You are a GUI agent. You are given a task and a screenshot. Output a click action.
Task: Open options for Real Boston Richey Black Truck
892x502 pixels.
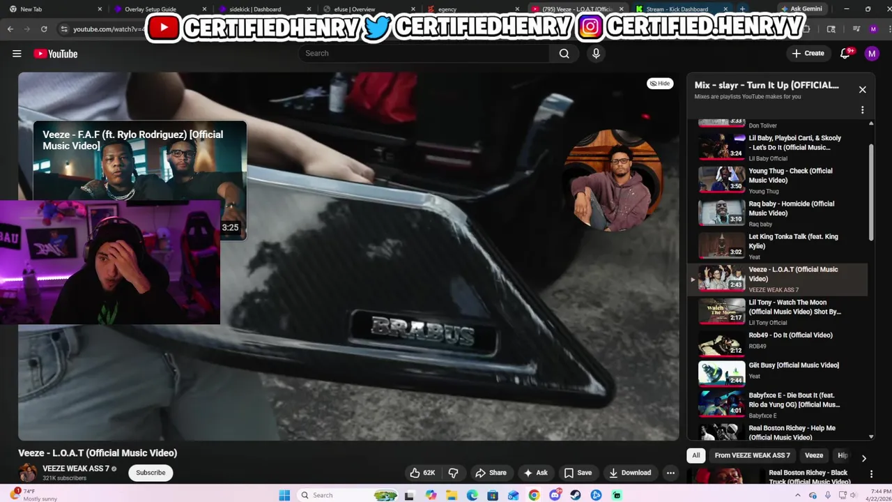click(x=871, y=474)
